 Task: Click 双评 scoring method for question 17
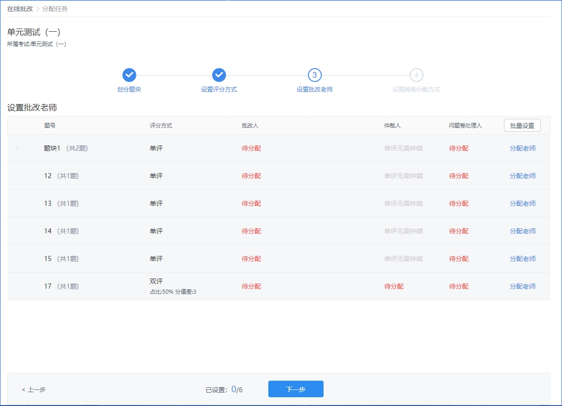click(156, 281)
